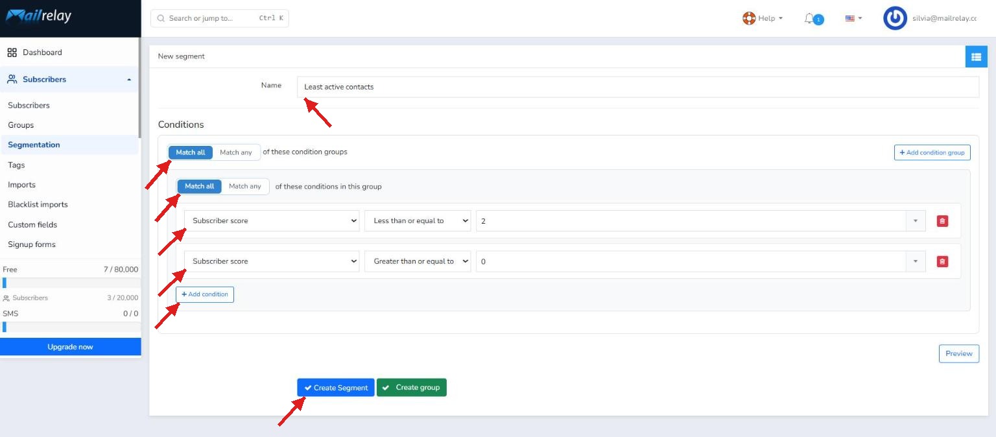Screen dimensions: 996x437
Task: Delete the Less than or equal to condition
Action: tap(942, 221)
